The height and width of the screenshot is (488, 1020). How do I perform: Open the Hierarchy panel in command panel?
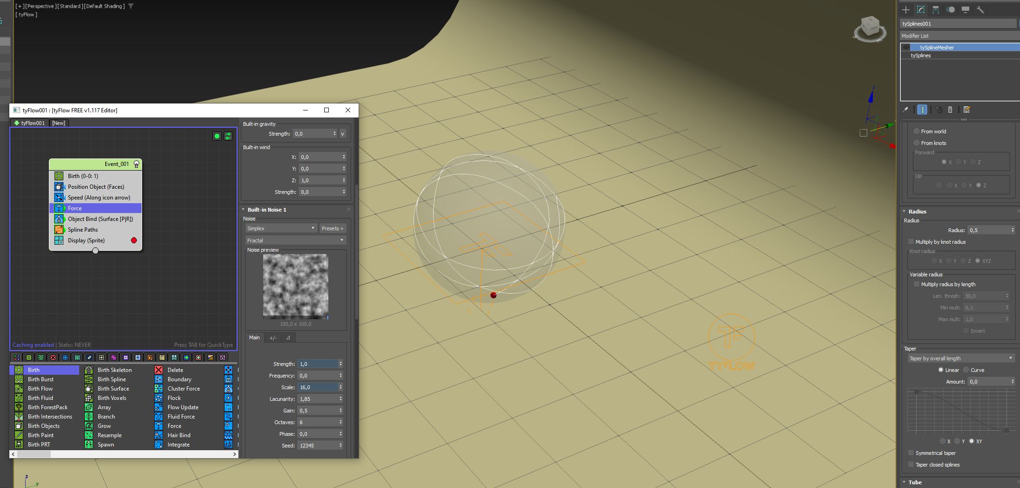pos(935,10)
